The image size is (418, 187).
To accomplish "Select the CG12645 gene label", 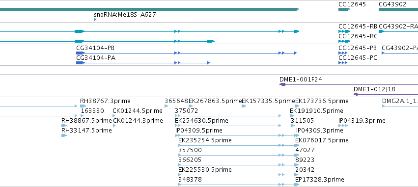I will pos(352,4).
